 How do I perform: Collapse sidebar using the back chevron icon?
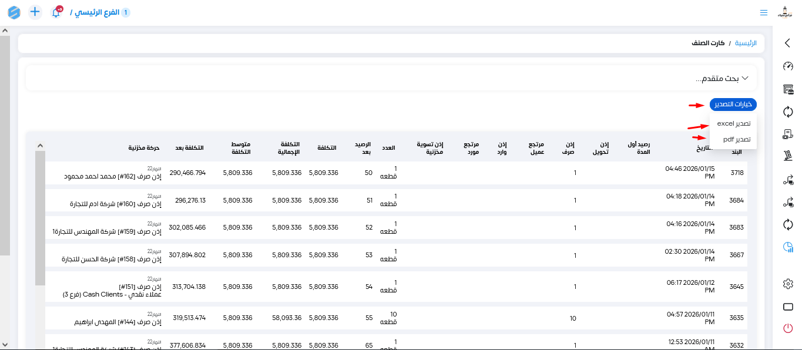click(x=788, y=43)
